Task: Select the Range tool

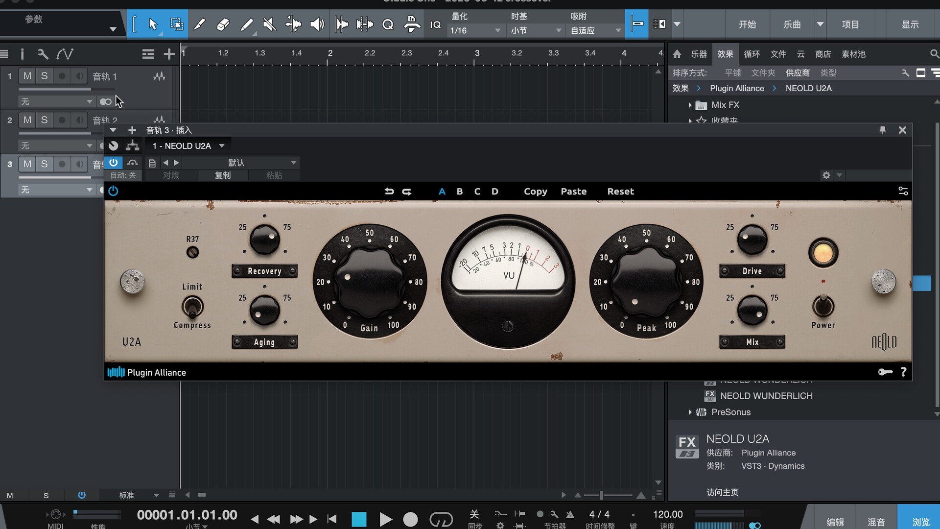Action: [x=176, y=24]
